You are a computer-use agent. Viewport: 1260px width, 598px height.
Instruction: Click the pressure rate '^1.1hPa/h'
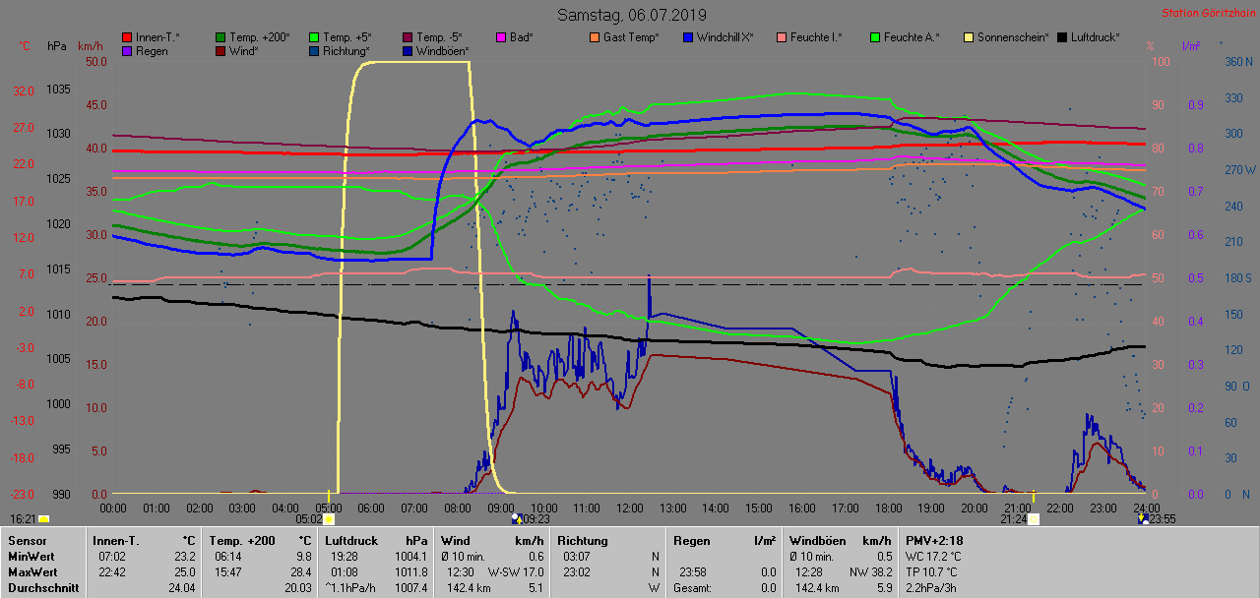(351, 587)
